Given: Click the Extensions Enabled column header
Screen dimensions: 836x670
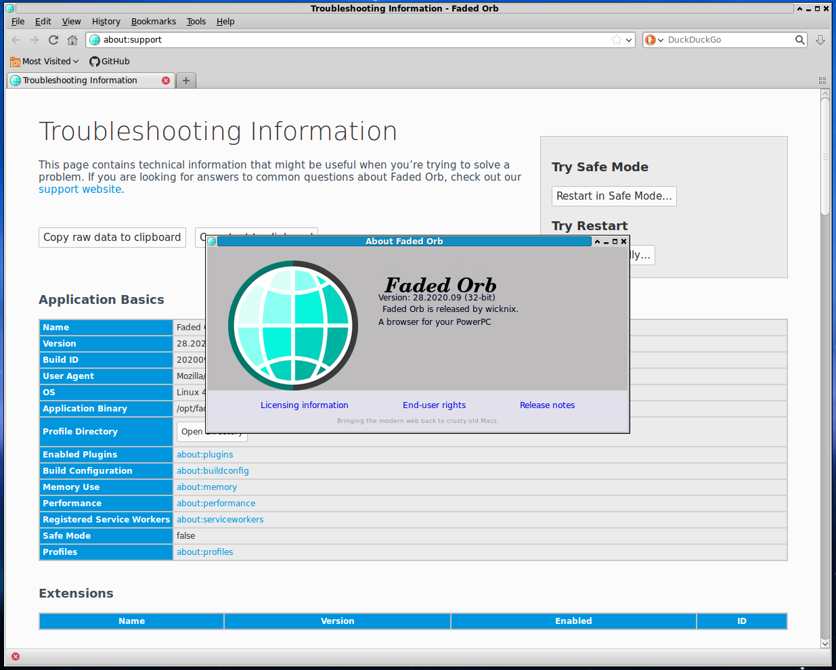Looking at the screenshot, I should pyautogui.click(x=573, y=621).
